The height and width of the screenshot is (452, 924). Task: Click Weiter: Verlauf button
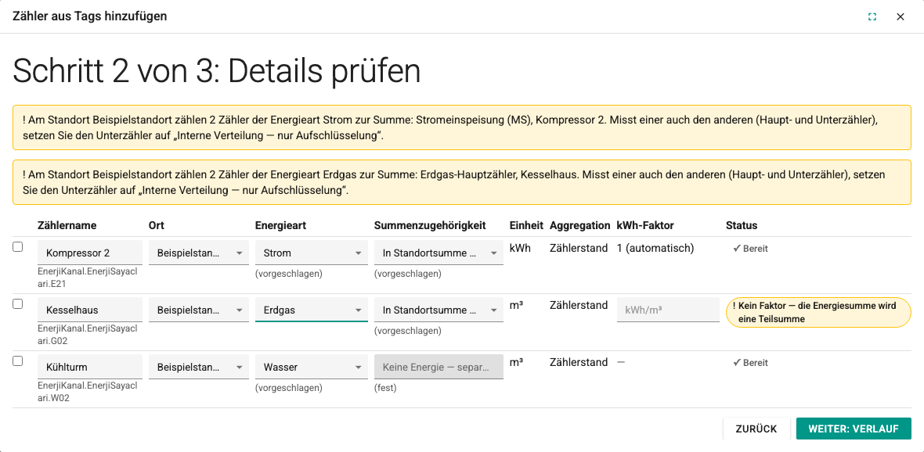tap(854, 429)
